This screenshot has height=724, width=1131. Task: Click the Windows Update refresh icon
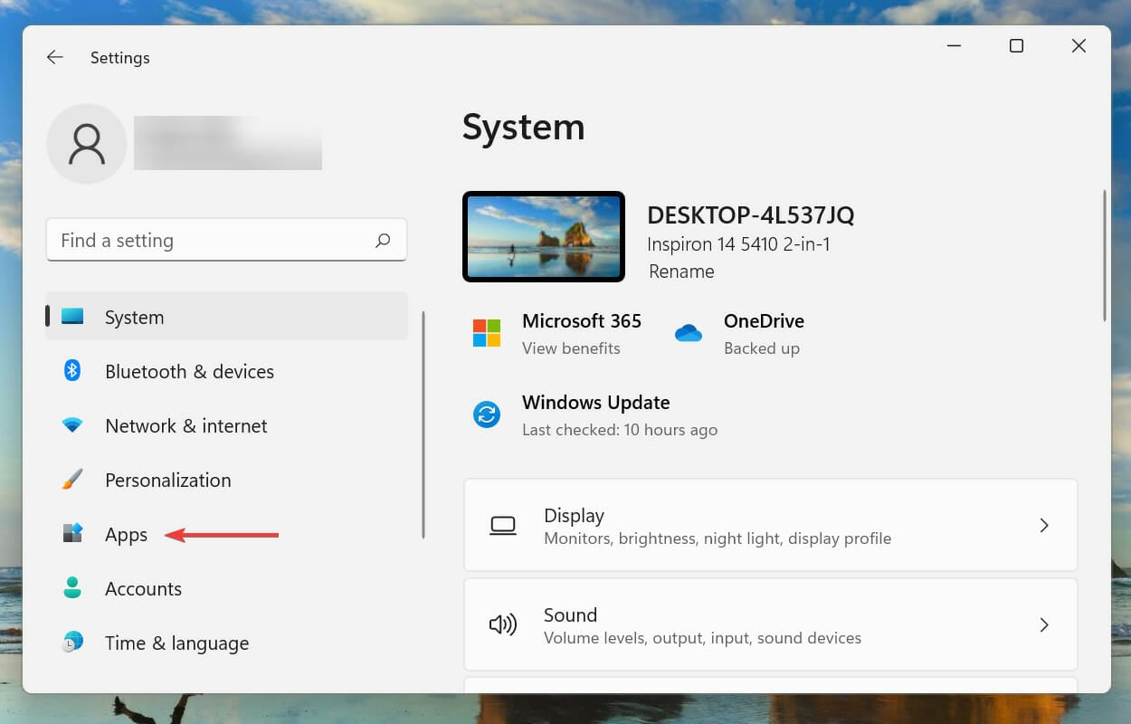click(x=487, y=414)
